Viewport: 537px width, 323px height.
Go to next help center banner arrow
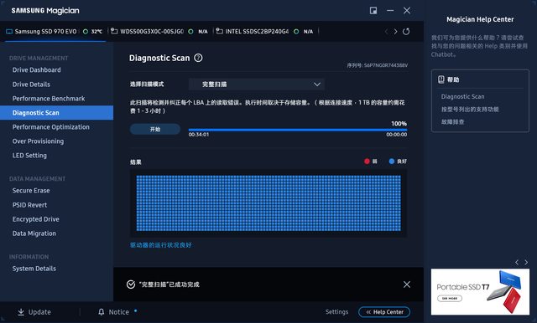pyautogui.click(x=526, y=262)
